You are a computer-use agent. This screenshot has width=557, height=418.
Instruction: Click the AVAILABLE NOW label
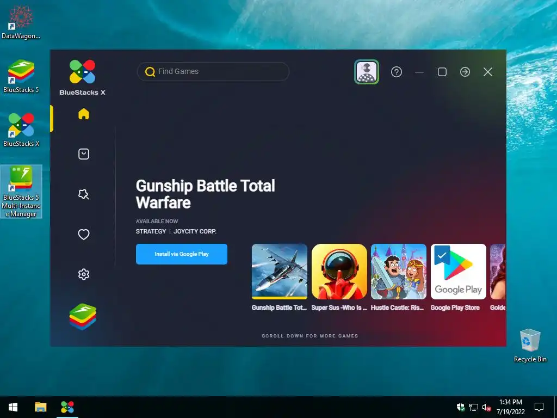157,221
